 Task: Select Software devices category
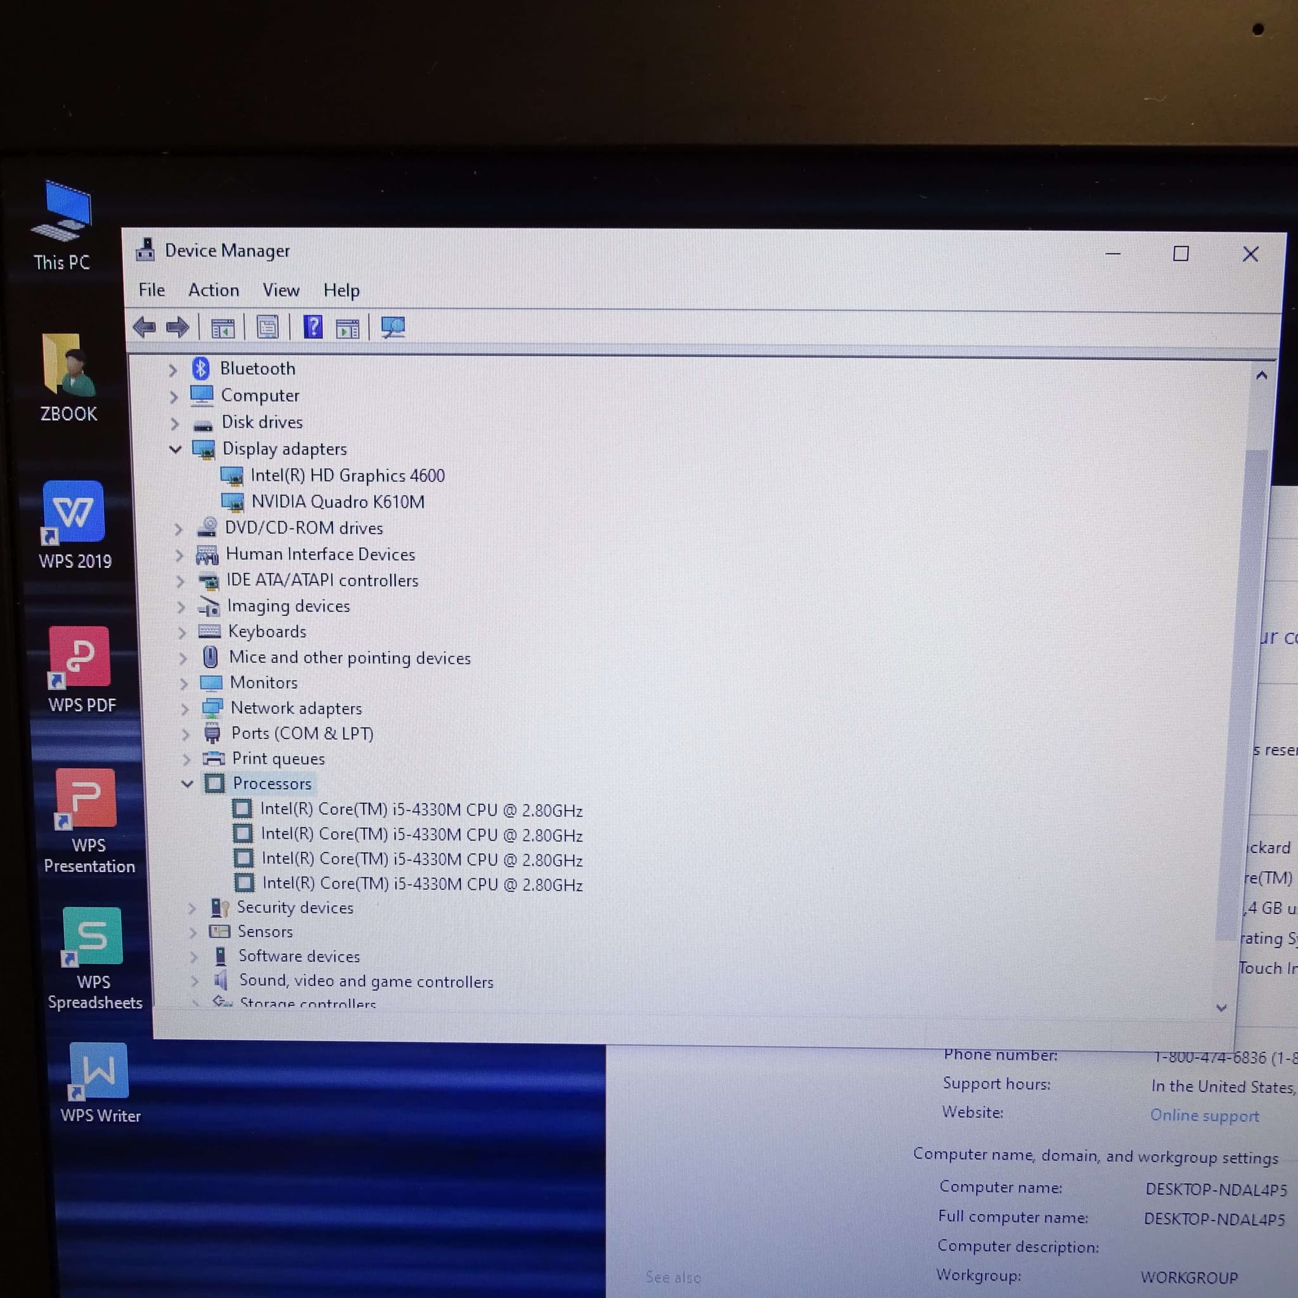point(300,956)
